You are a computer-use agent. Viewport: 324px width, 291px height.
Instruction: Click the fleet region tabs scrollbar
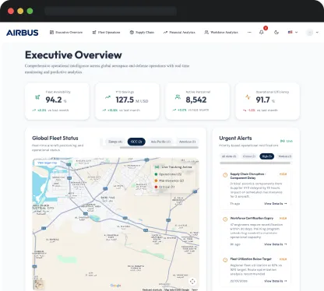[159, 148]
